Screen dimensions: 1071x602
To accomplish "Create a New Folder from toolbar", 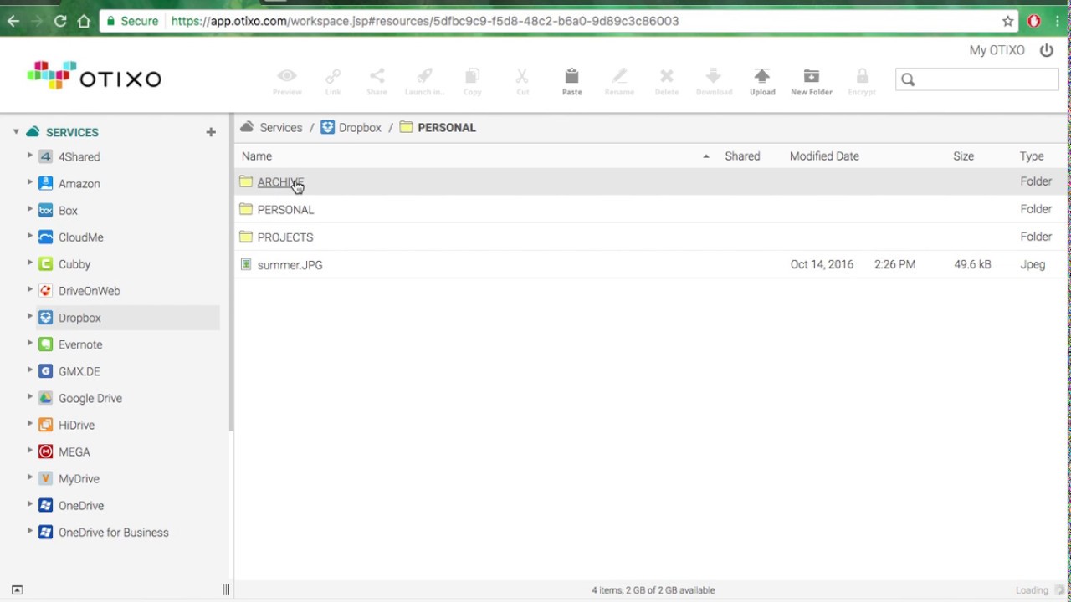I will (x=811, y=76).
